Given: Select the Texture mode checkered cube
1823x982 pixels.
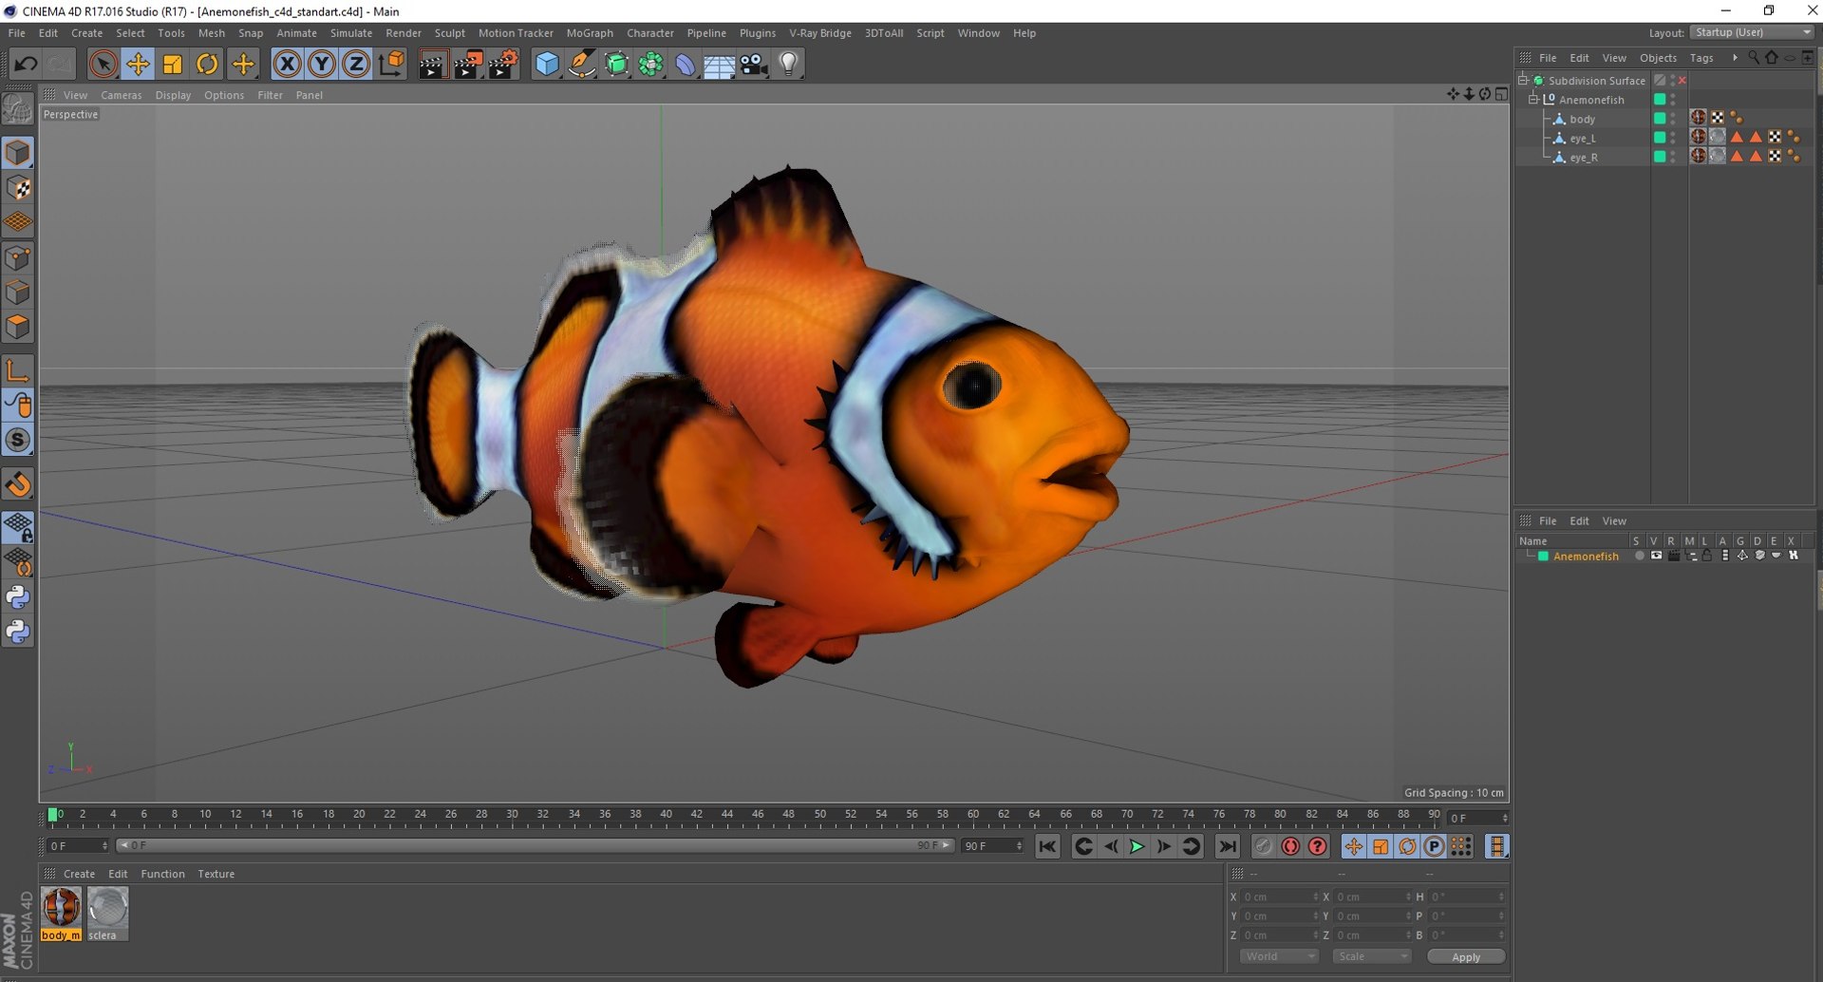Looking at the screenshot, I should click(18, 187).
